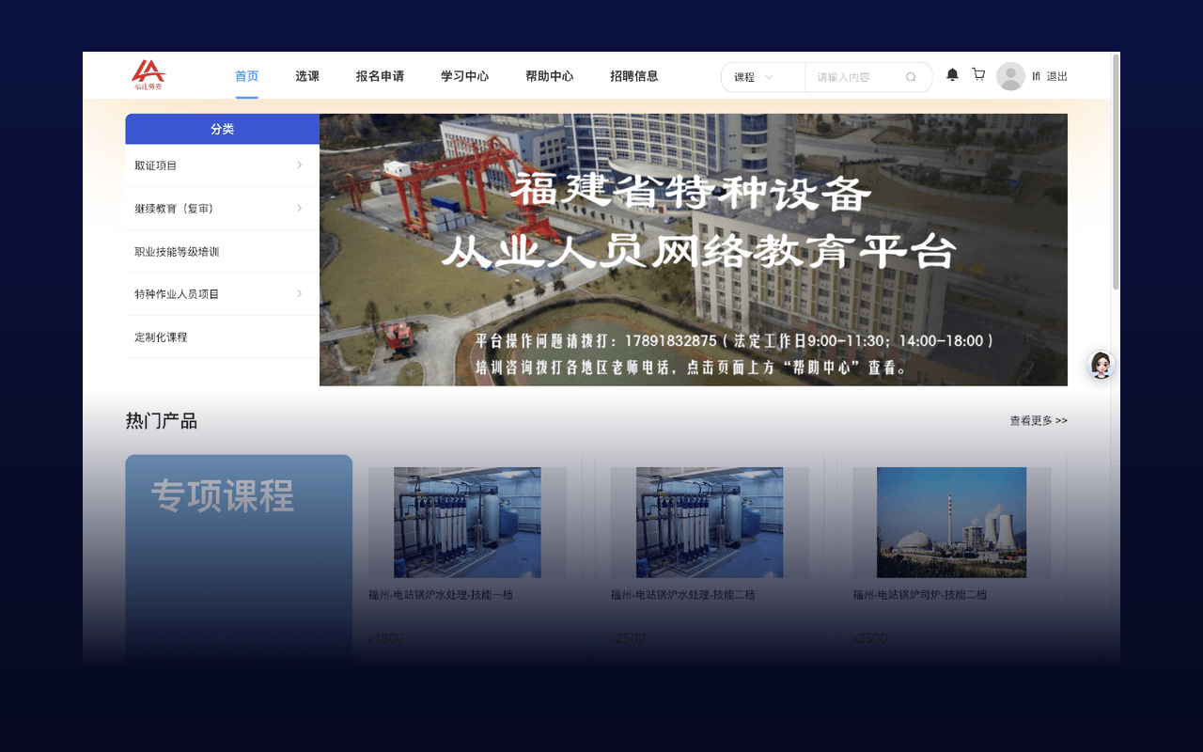
Task: Click 查看更多 >> link
Action: tap(1039, 421)
